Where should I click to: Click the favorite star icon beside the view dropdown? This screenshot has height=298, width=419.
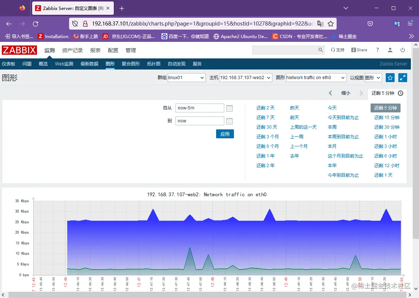click(390, 77)
